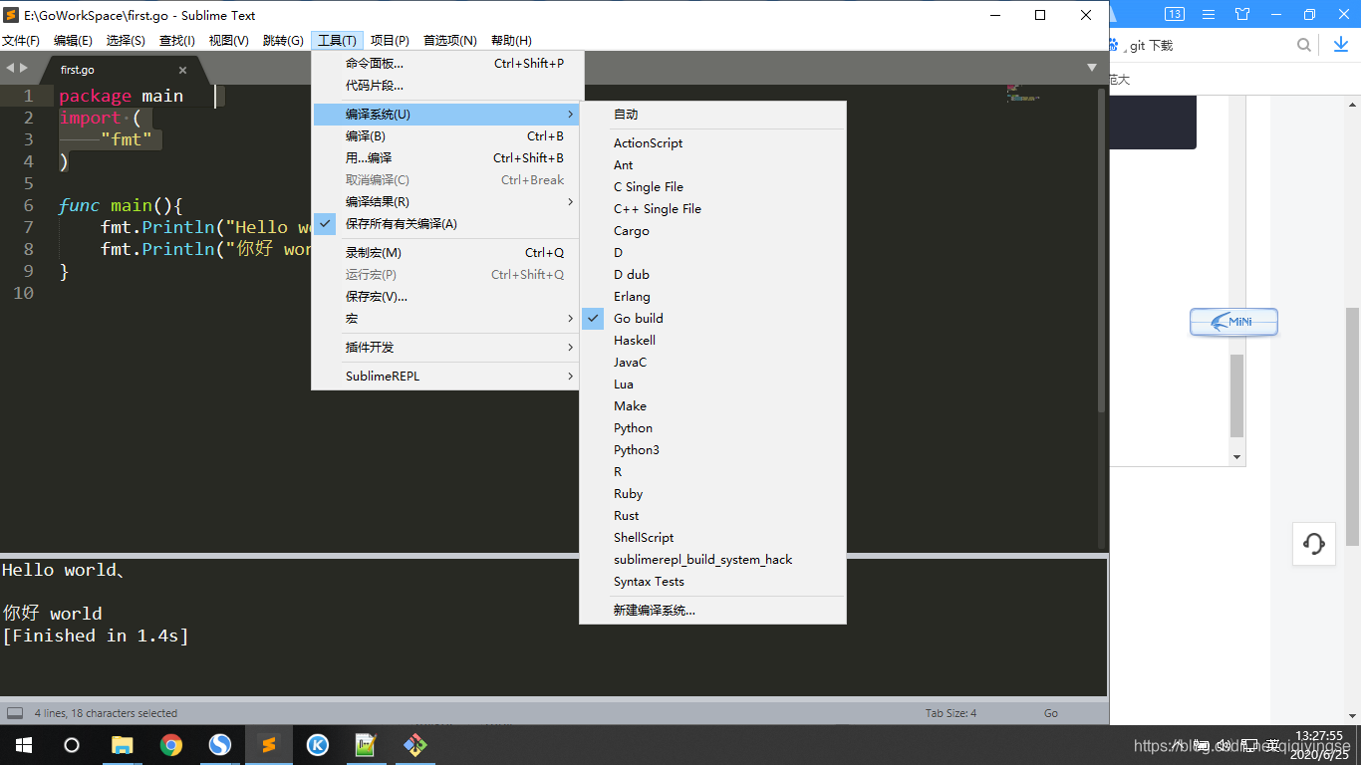Click the MiNi floating widget
This screenshot has width=1361, height=765.
[x=1233, y=322]
